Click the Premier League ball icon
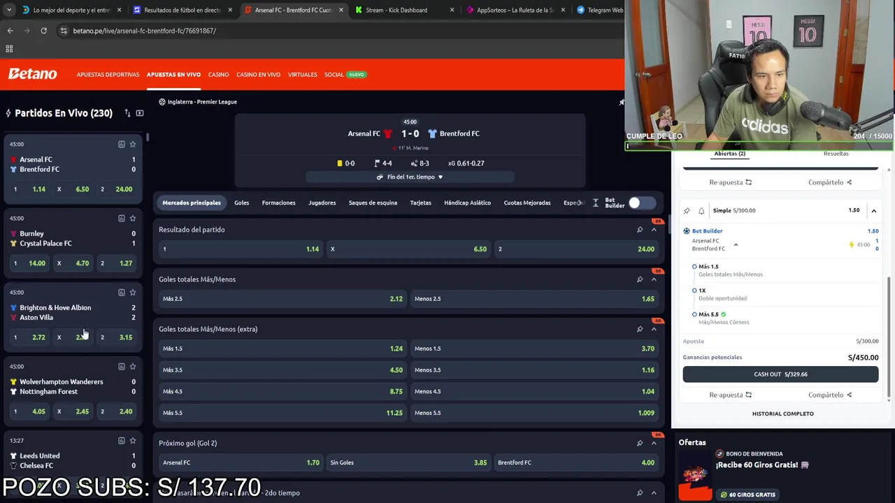The width and height of the screenshot is (895, 503). (x=162, y=102)
